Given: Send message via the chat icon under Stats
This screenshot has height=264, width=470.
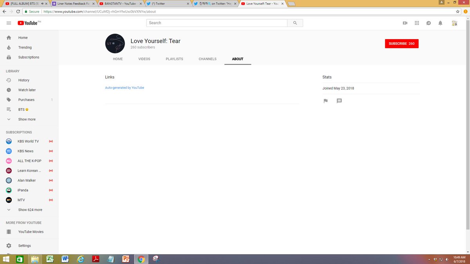Looking at the screenshot, I should (x=339, y=101).
